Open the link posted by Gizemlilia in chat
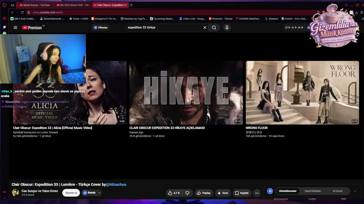The width and height of the screenshot is (364, 204). point(36,104)
